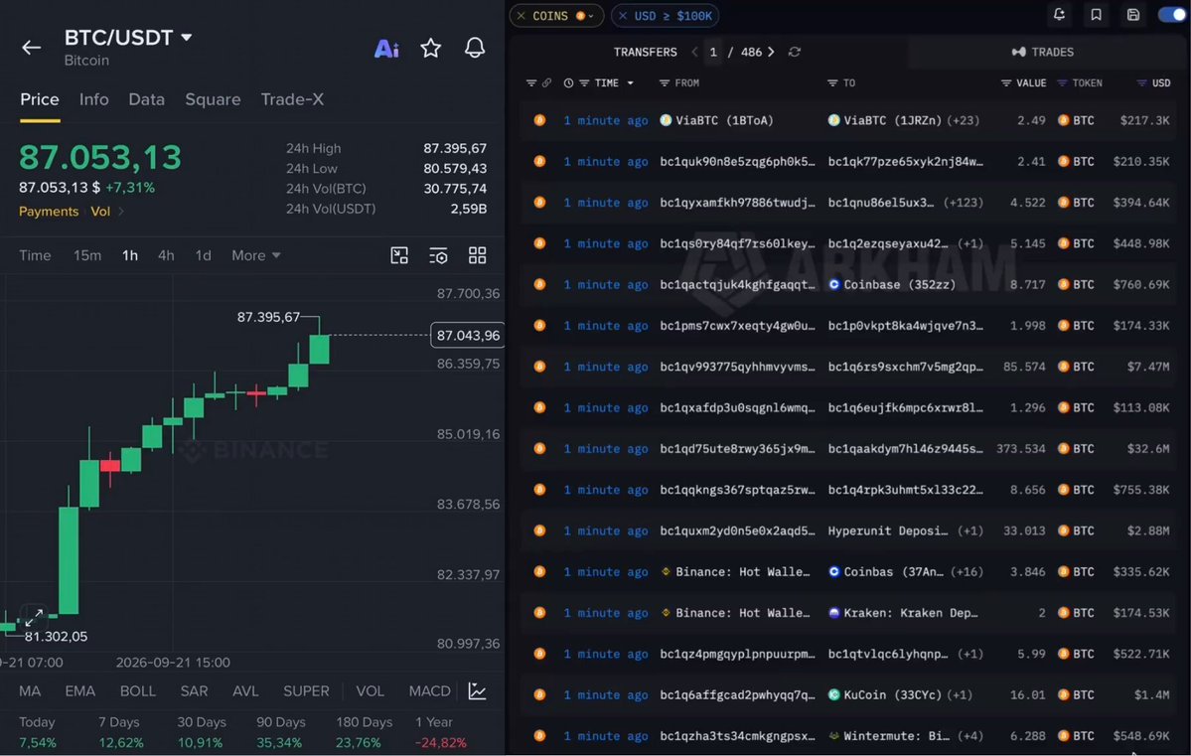
Task: Switch to the TRADES tab
Action: tap(1043, 52)
